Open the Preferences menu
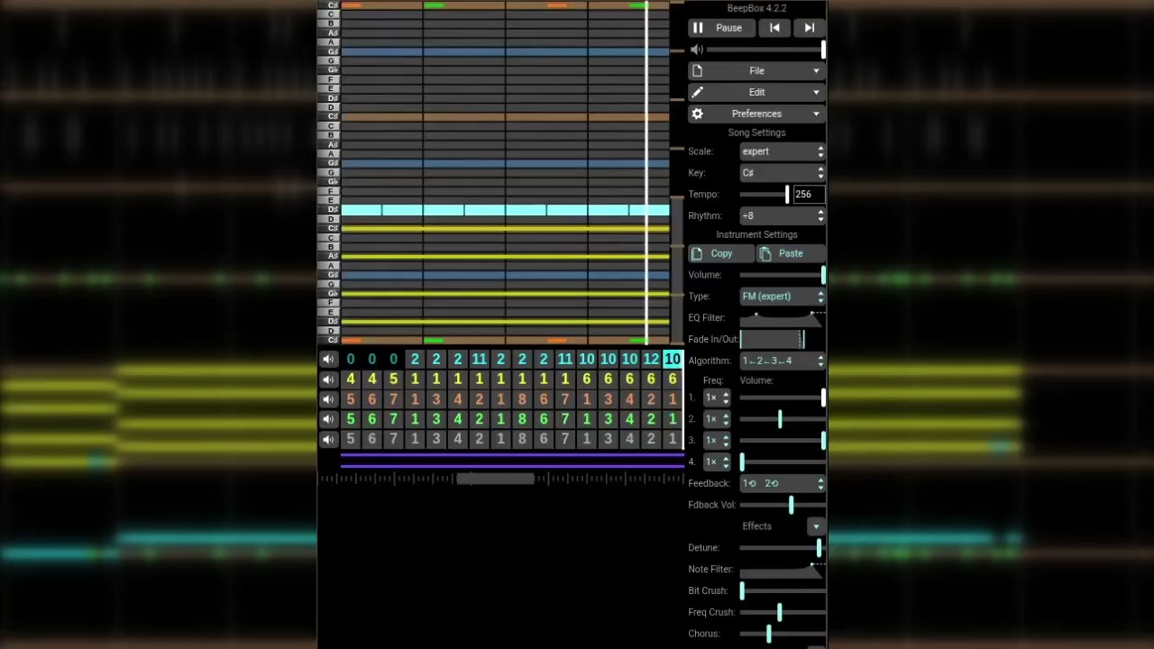 point(756,114)
